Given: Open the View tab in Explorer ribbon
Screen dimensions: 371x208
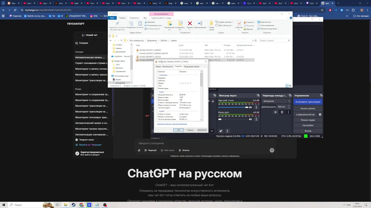Looking at the screenshot, I should 145,18.
